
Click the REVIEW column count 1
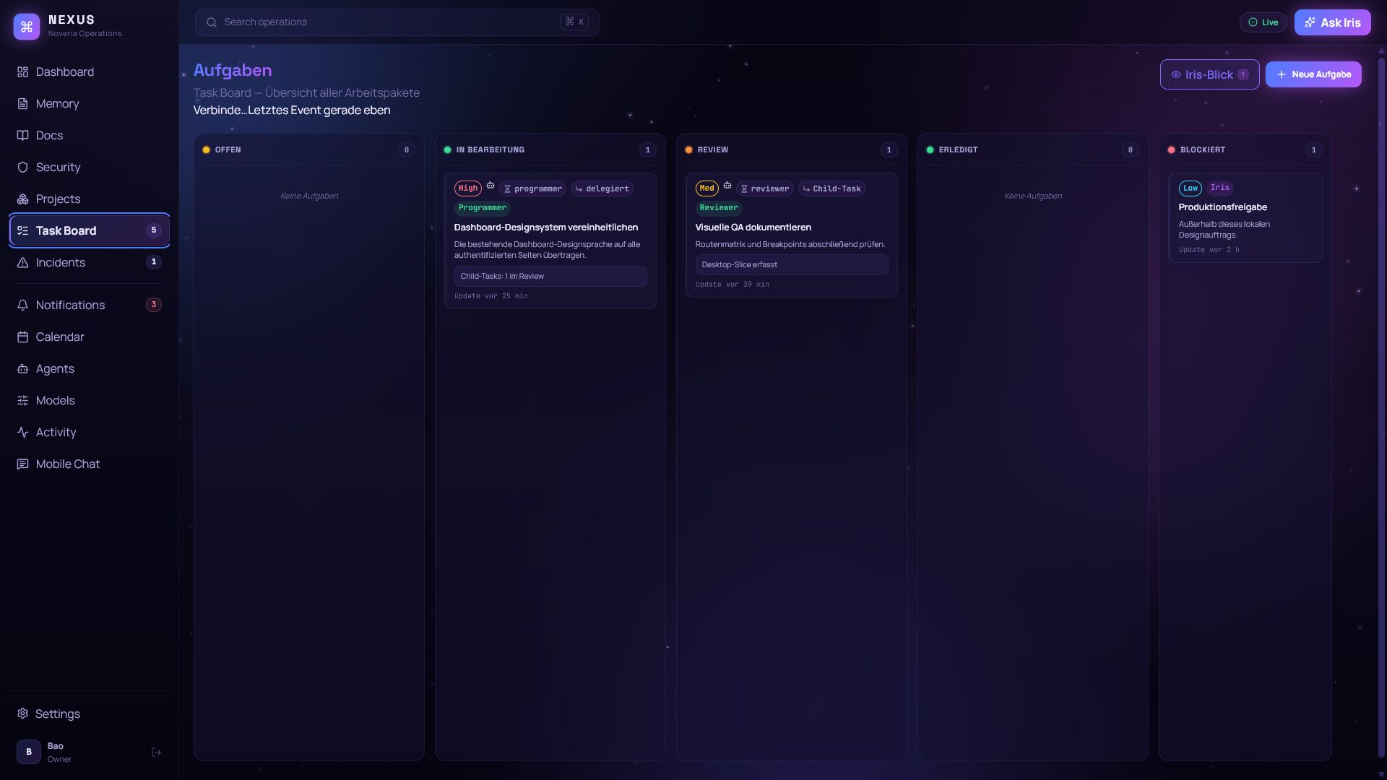[x=889, y=149]
